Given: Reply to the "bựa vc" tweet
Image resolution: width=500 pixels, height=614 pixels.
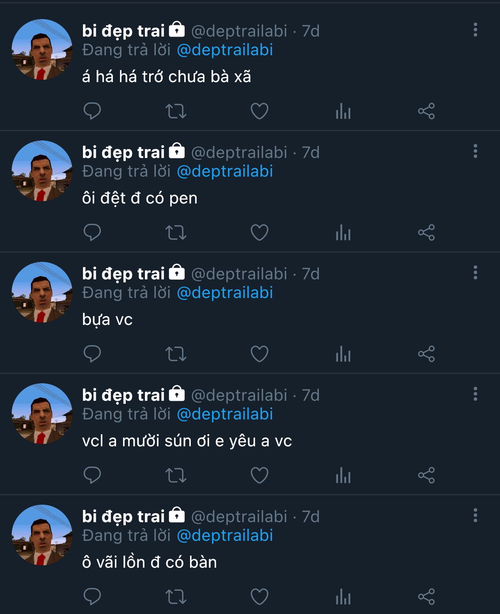Looking at the screenshot, I should pos(92,354).
